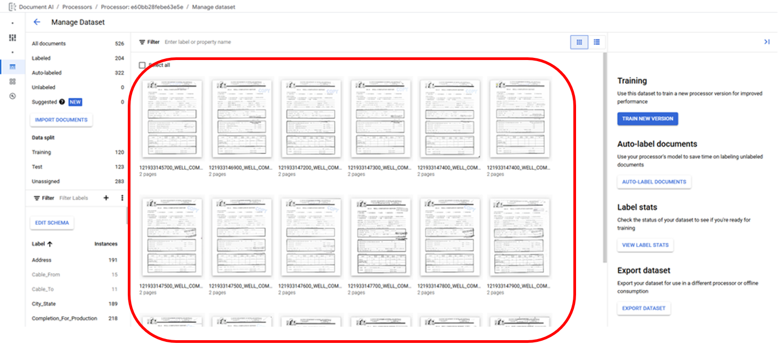
Task: Click the IMPORT DOCUMENTS button
Action: click(61, 120)
